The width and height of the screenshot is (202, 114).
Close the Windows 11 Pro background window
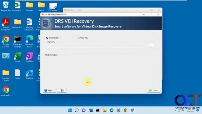coord(159,10)
